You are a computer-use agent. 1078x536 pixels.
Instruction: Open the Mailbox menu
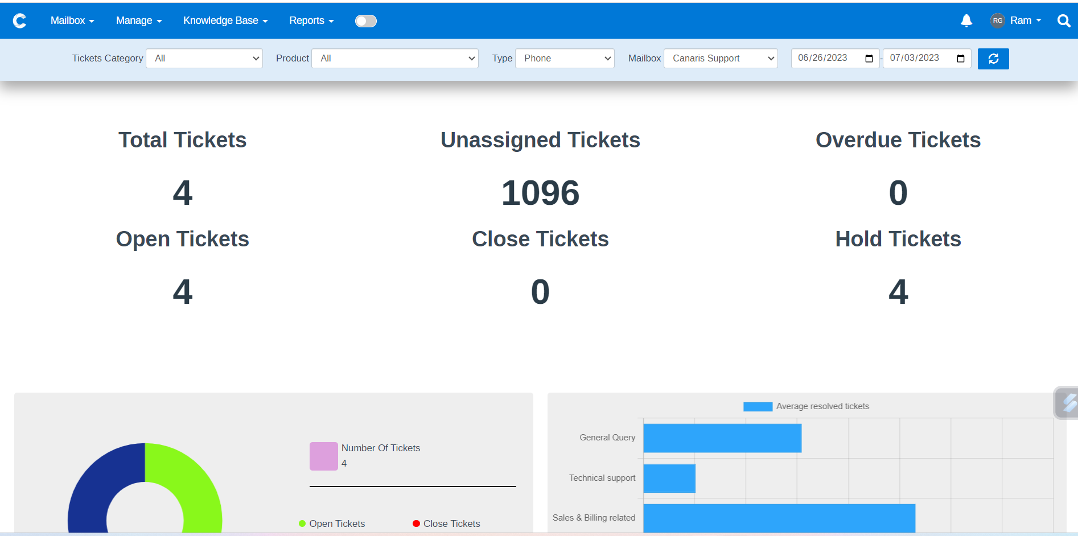[x=72, y=20]
